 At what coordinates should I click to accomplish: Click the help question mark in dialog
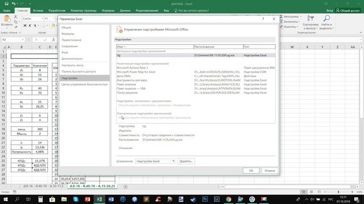[x=263, y=19]
